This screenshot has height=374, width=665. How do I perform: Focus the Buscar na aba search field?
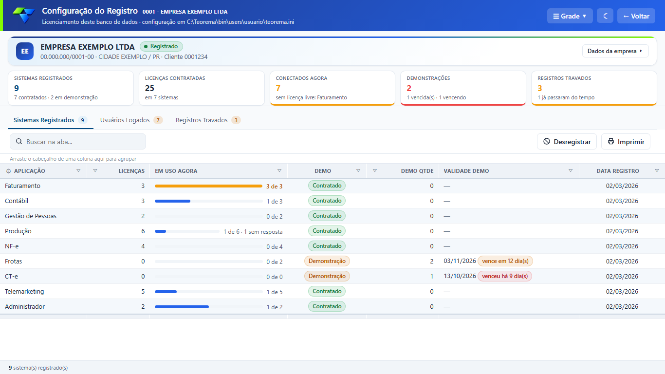point(78,142)
